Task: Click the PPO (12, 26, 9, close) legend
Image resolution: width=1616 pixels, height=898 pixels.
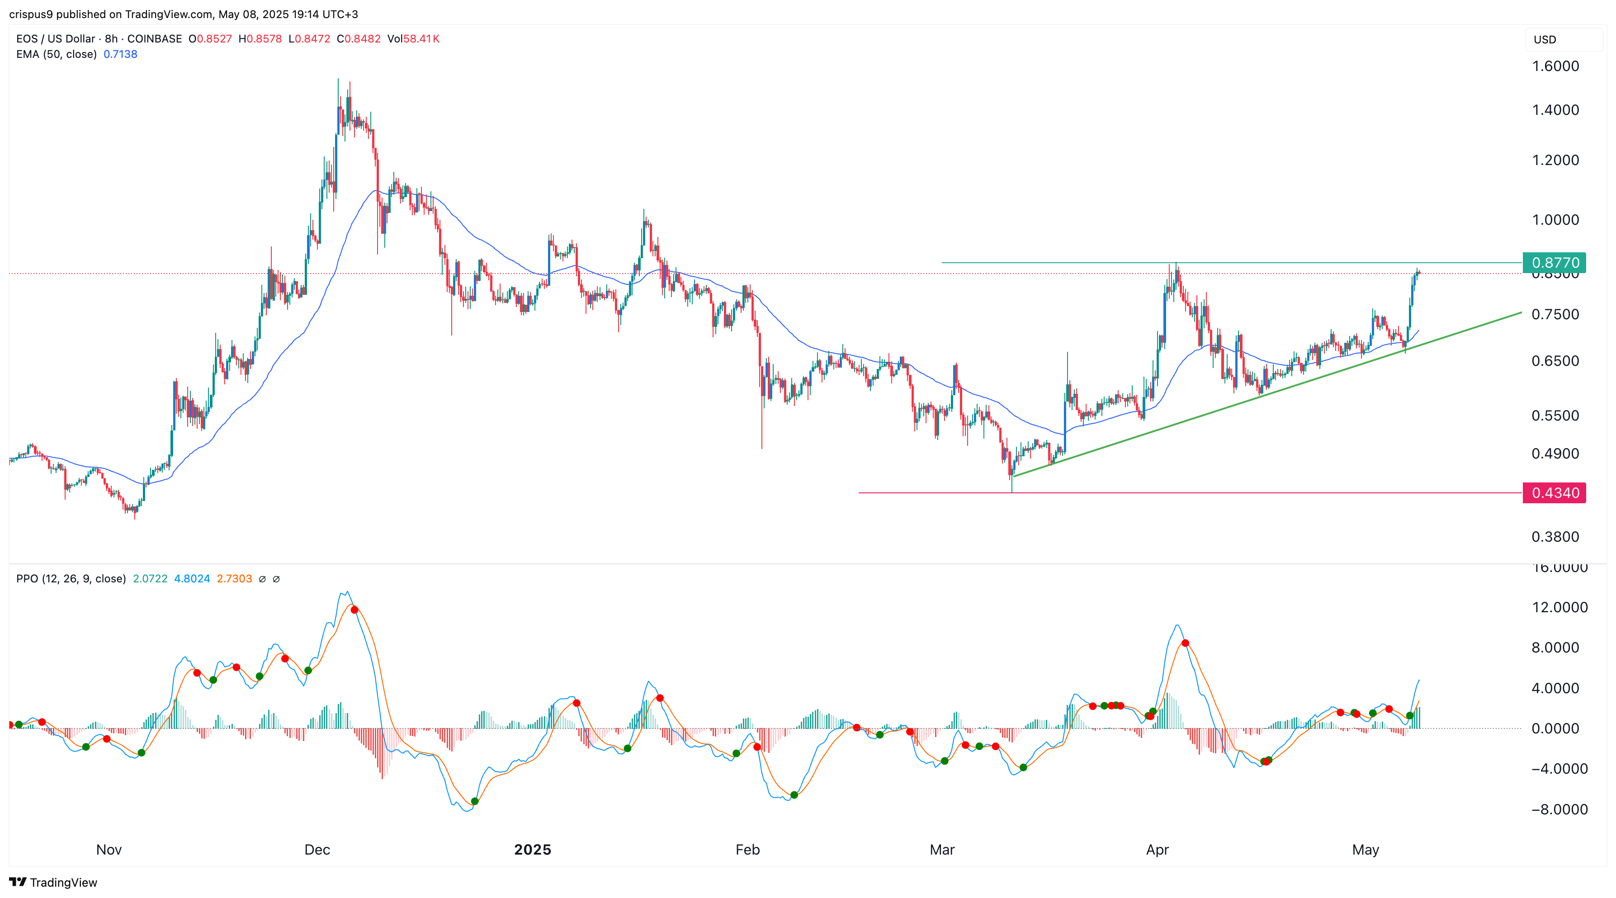Action: [x=71, y=579]
